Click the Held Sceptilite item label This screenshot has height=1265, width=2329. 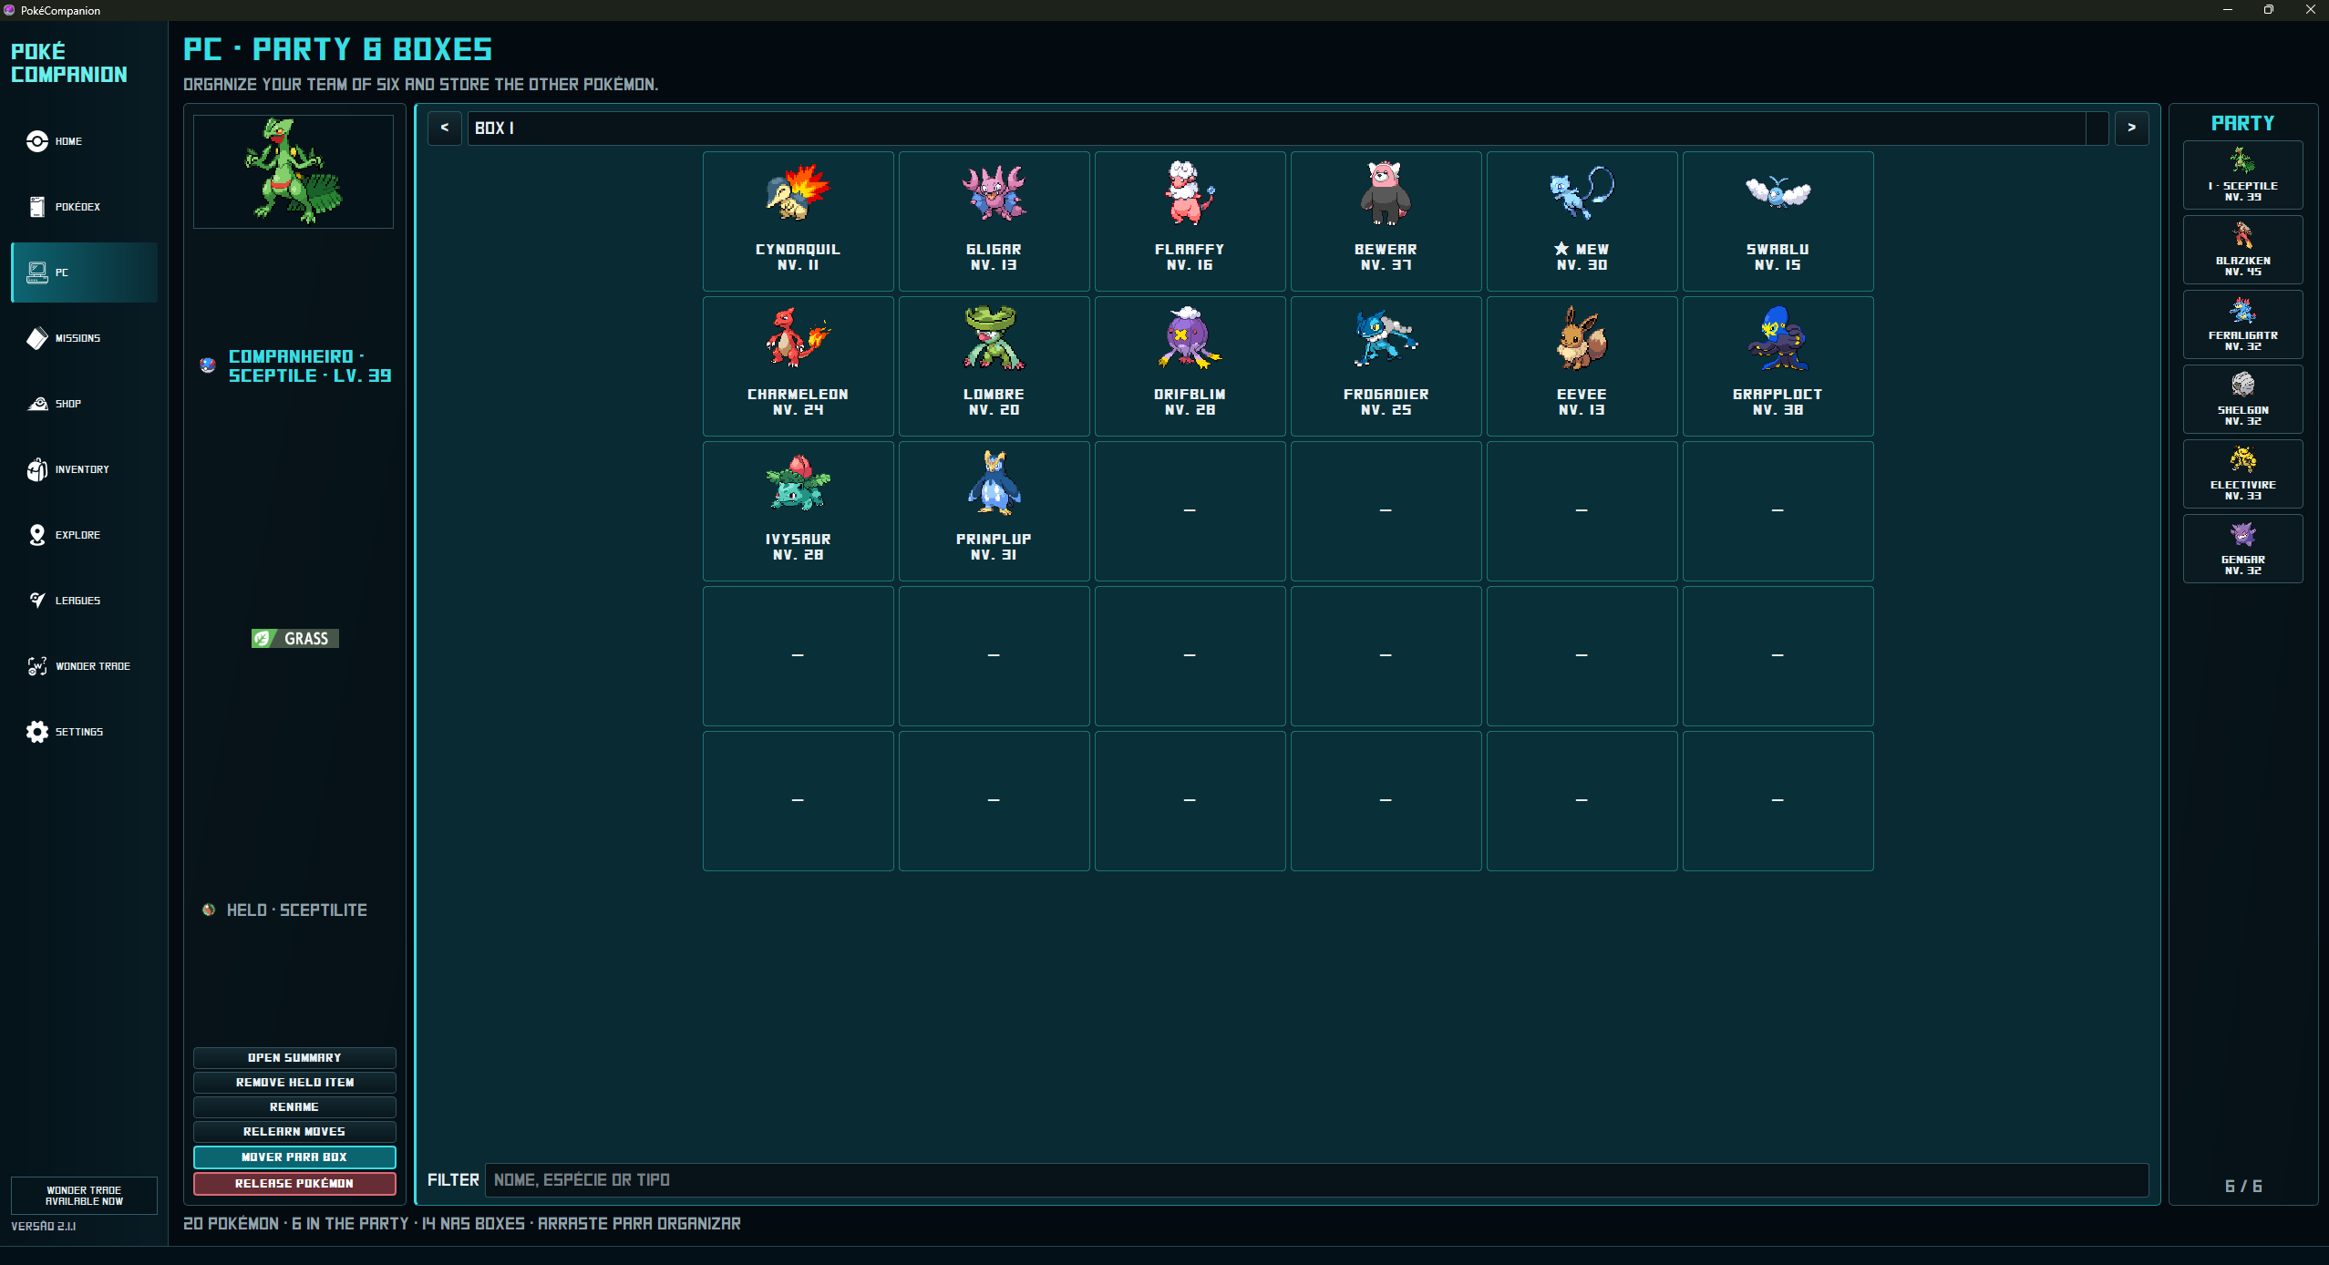[x=297, y=910]
